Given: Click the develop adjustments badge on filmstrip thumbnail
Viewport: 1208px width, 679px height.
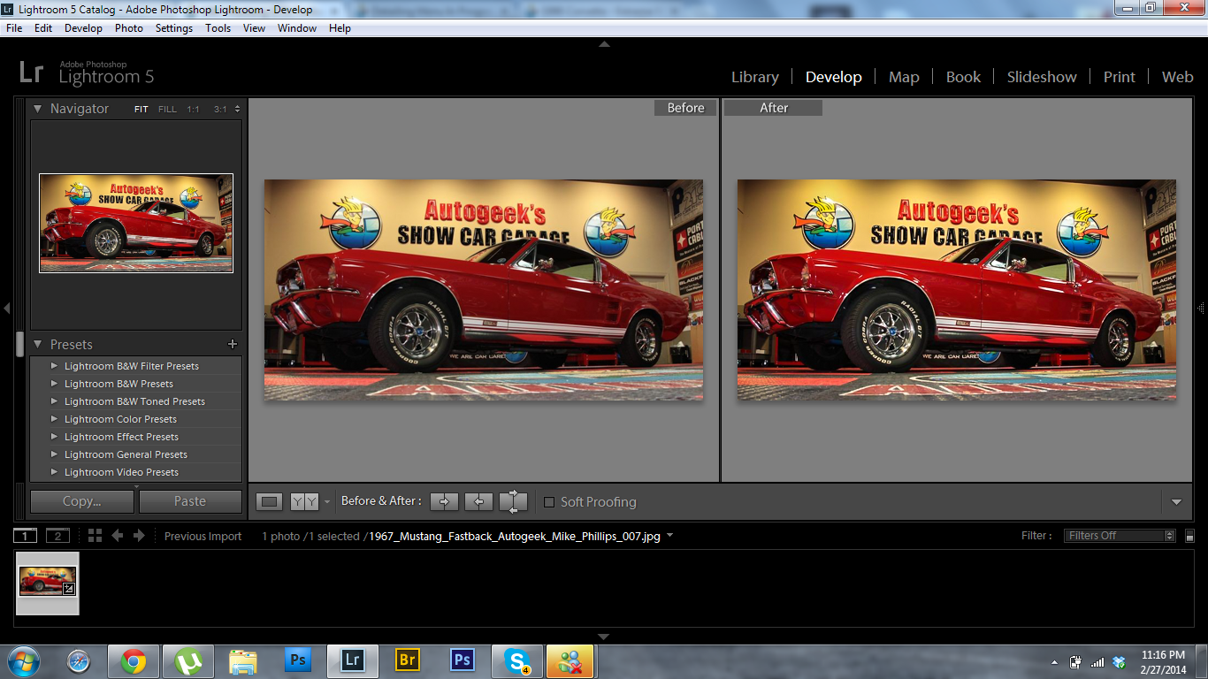Looking at the screenshot, I should pos(69,588).
